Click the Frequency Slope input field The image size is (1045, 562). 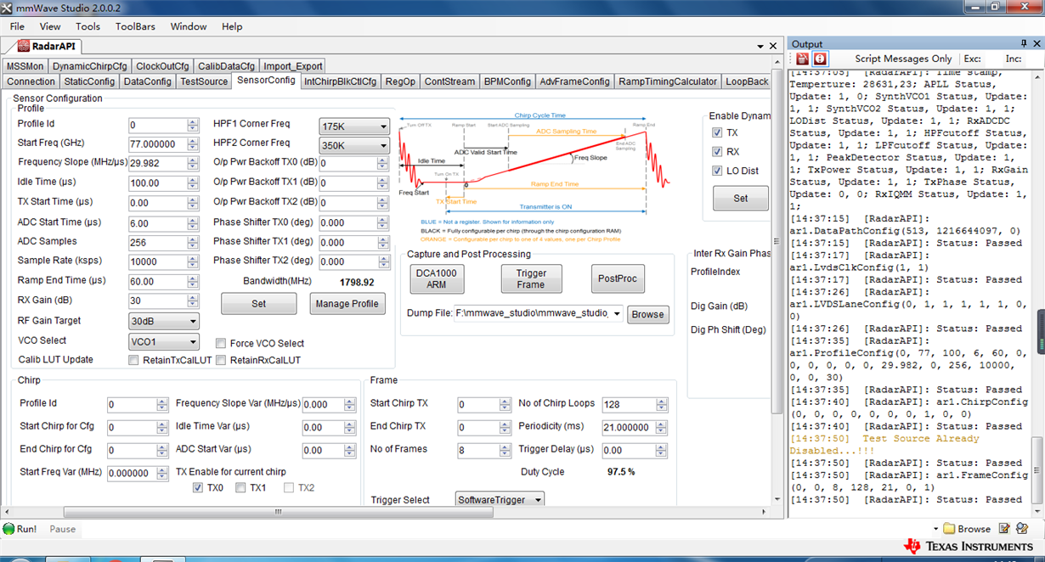158,164
